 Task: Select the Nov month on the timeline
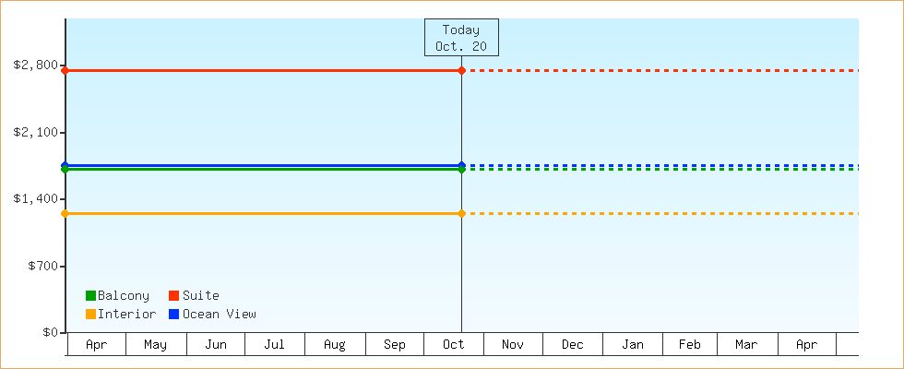pyautogui.click(x=513, y=345)
